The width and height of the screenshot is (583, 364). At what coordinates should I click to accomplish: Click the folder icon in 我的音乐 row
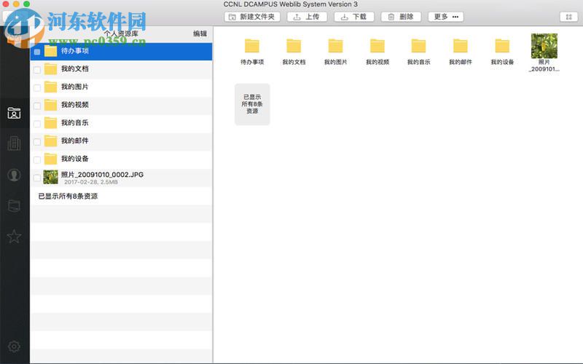[x=50, y=123]
